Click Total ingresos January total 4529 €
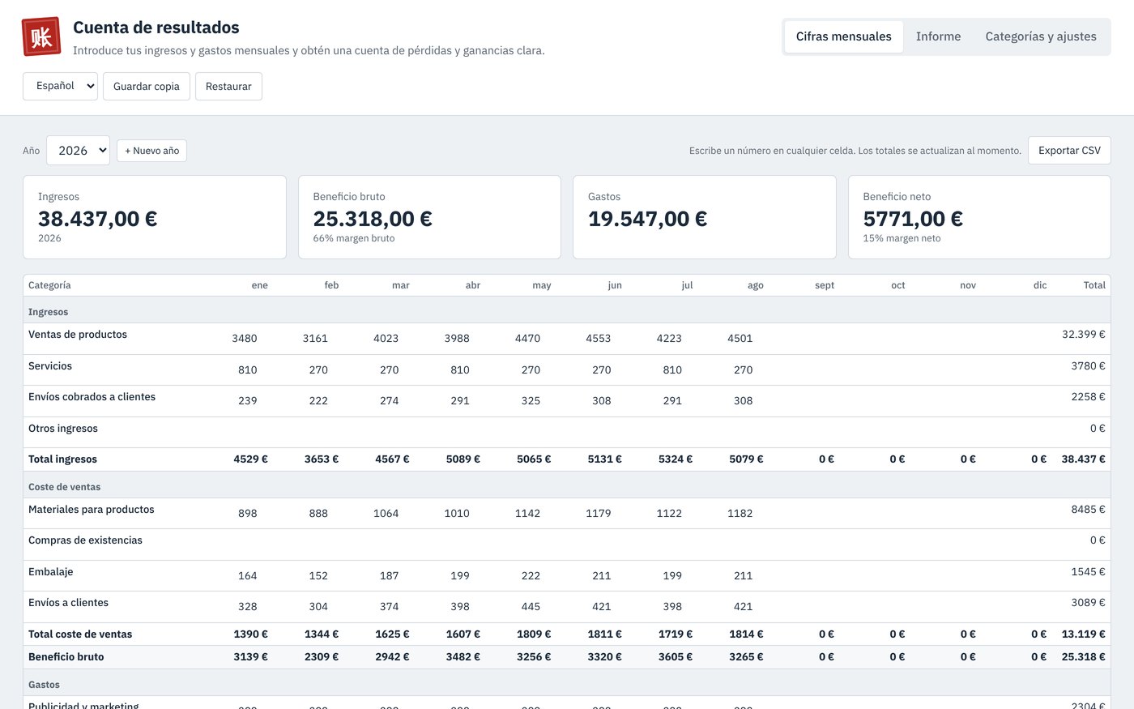This screenshot has width=1134, height=709. [x=251, y=459]
